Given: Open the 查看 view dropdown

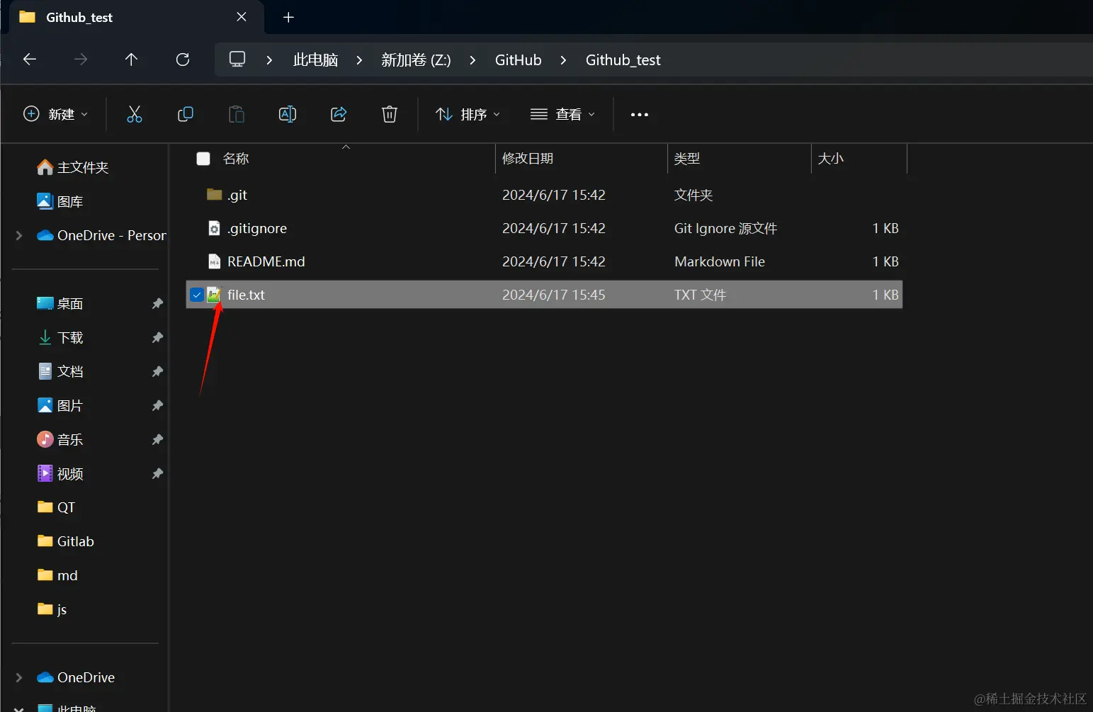Looking at the screenshot, I should point(563,114).
